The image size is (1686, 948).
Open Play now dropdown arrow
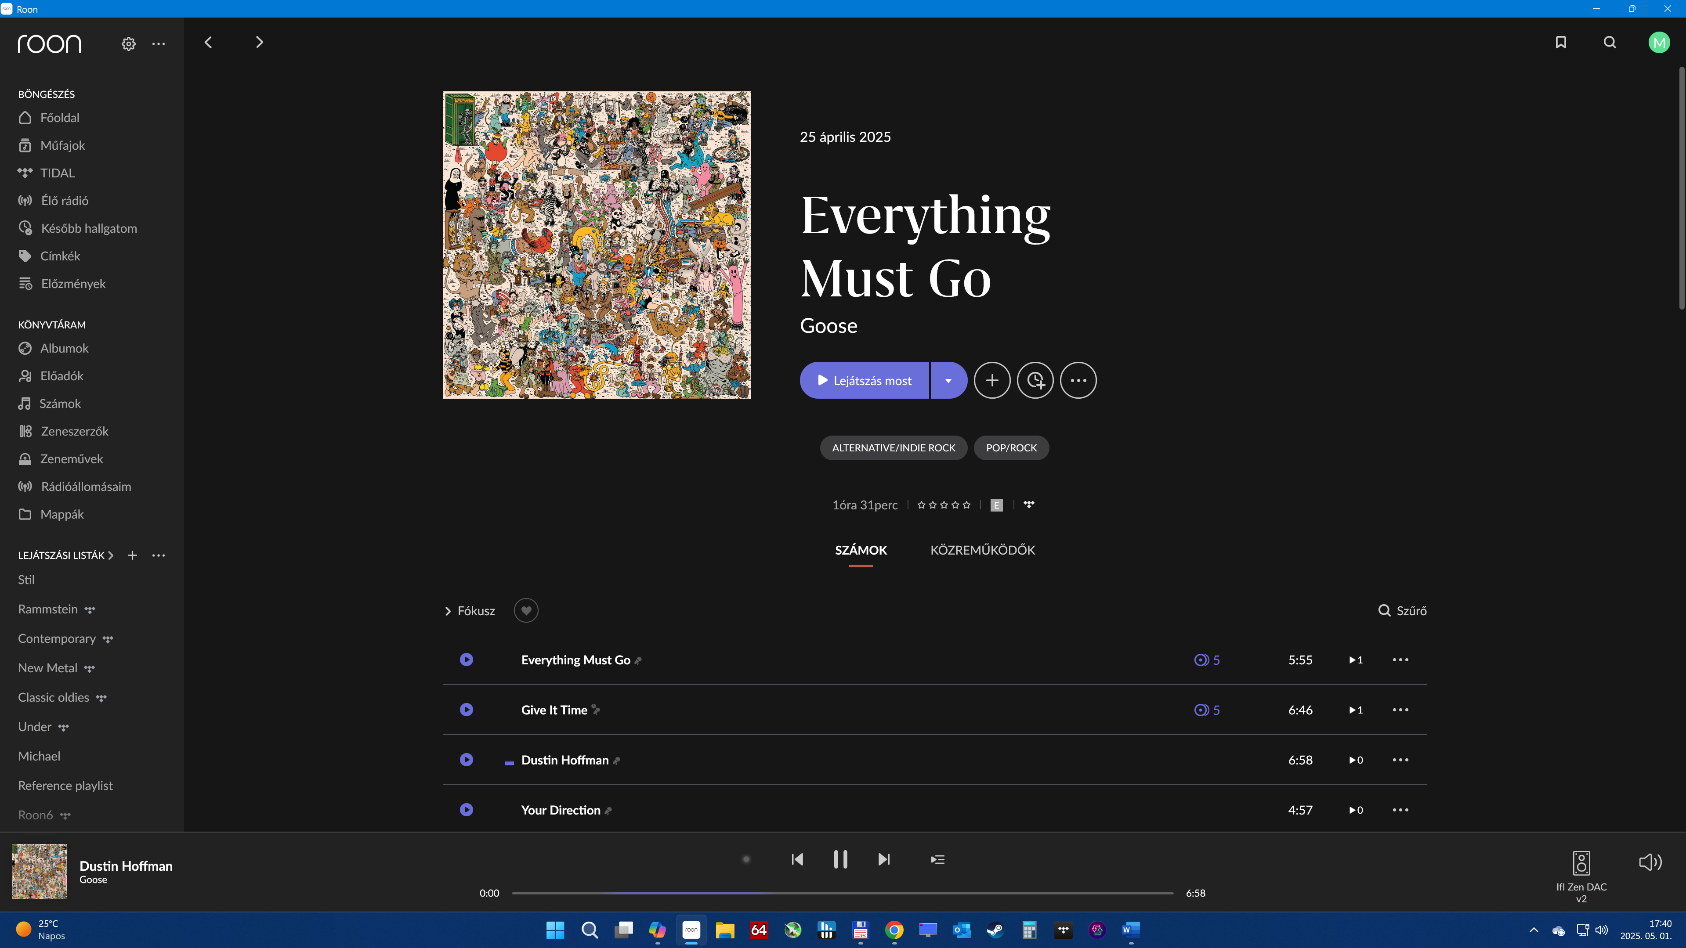(x=948, y=380)
